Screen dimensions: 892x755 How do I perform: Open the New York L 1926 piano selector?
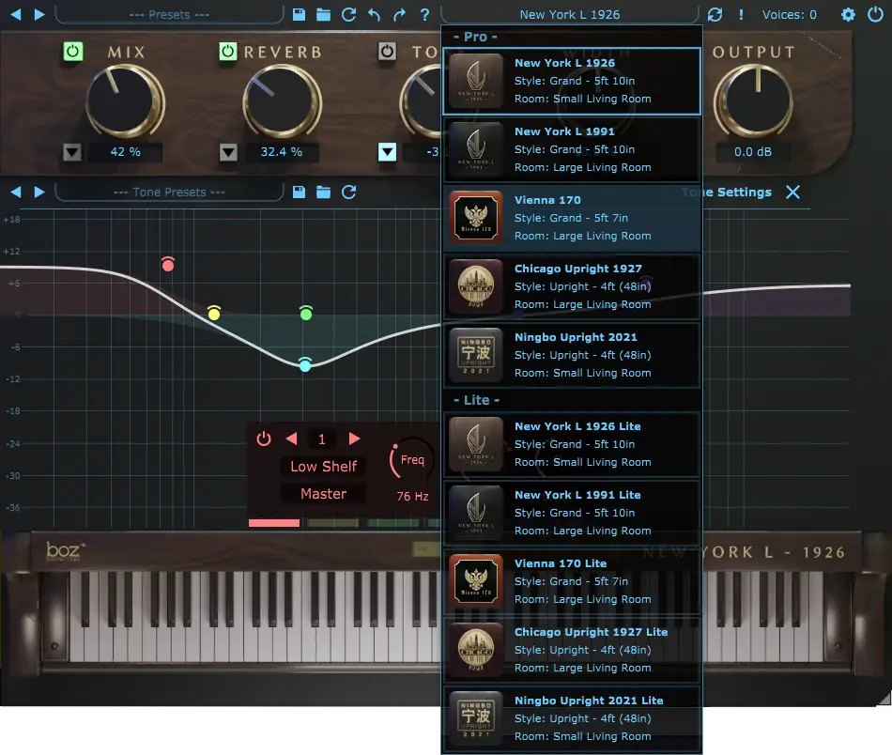[569, 15]
